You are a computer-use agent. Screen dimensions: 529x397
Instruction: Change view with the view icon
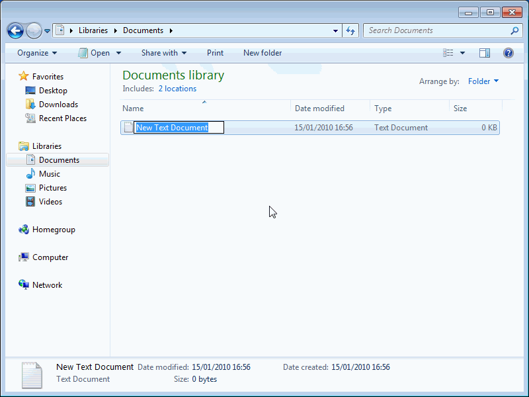[x=448, y=53]
